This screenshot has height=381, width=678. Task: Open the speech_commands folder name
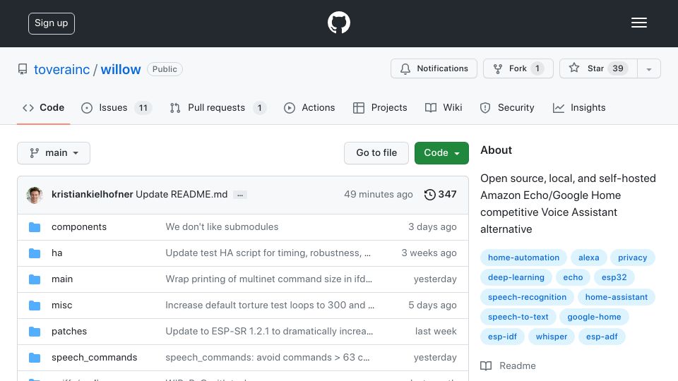coord(94,358)
